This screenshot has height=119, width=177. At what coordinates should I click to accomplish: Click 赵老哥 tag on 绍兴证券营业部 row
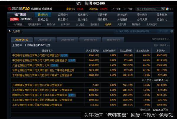coord(64,55)
